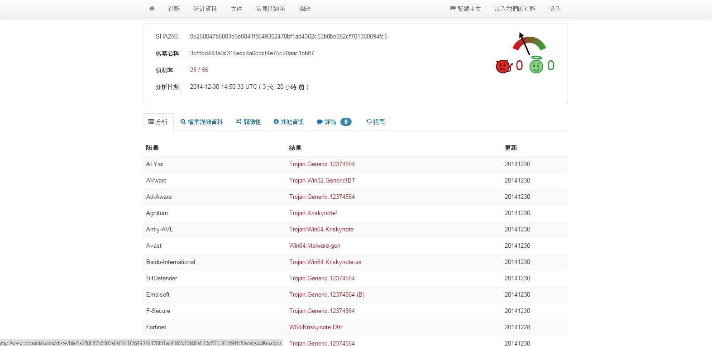Click the SHA256 hash value text
Image resolution: width=712 pixels, height=346 pixels.
[288, 36]
